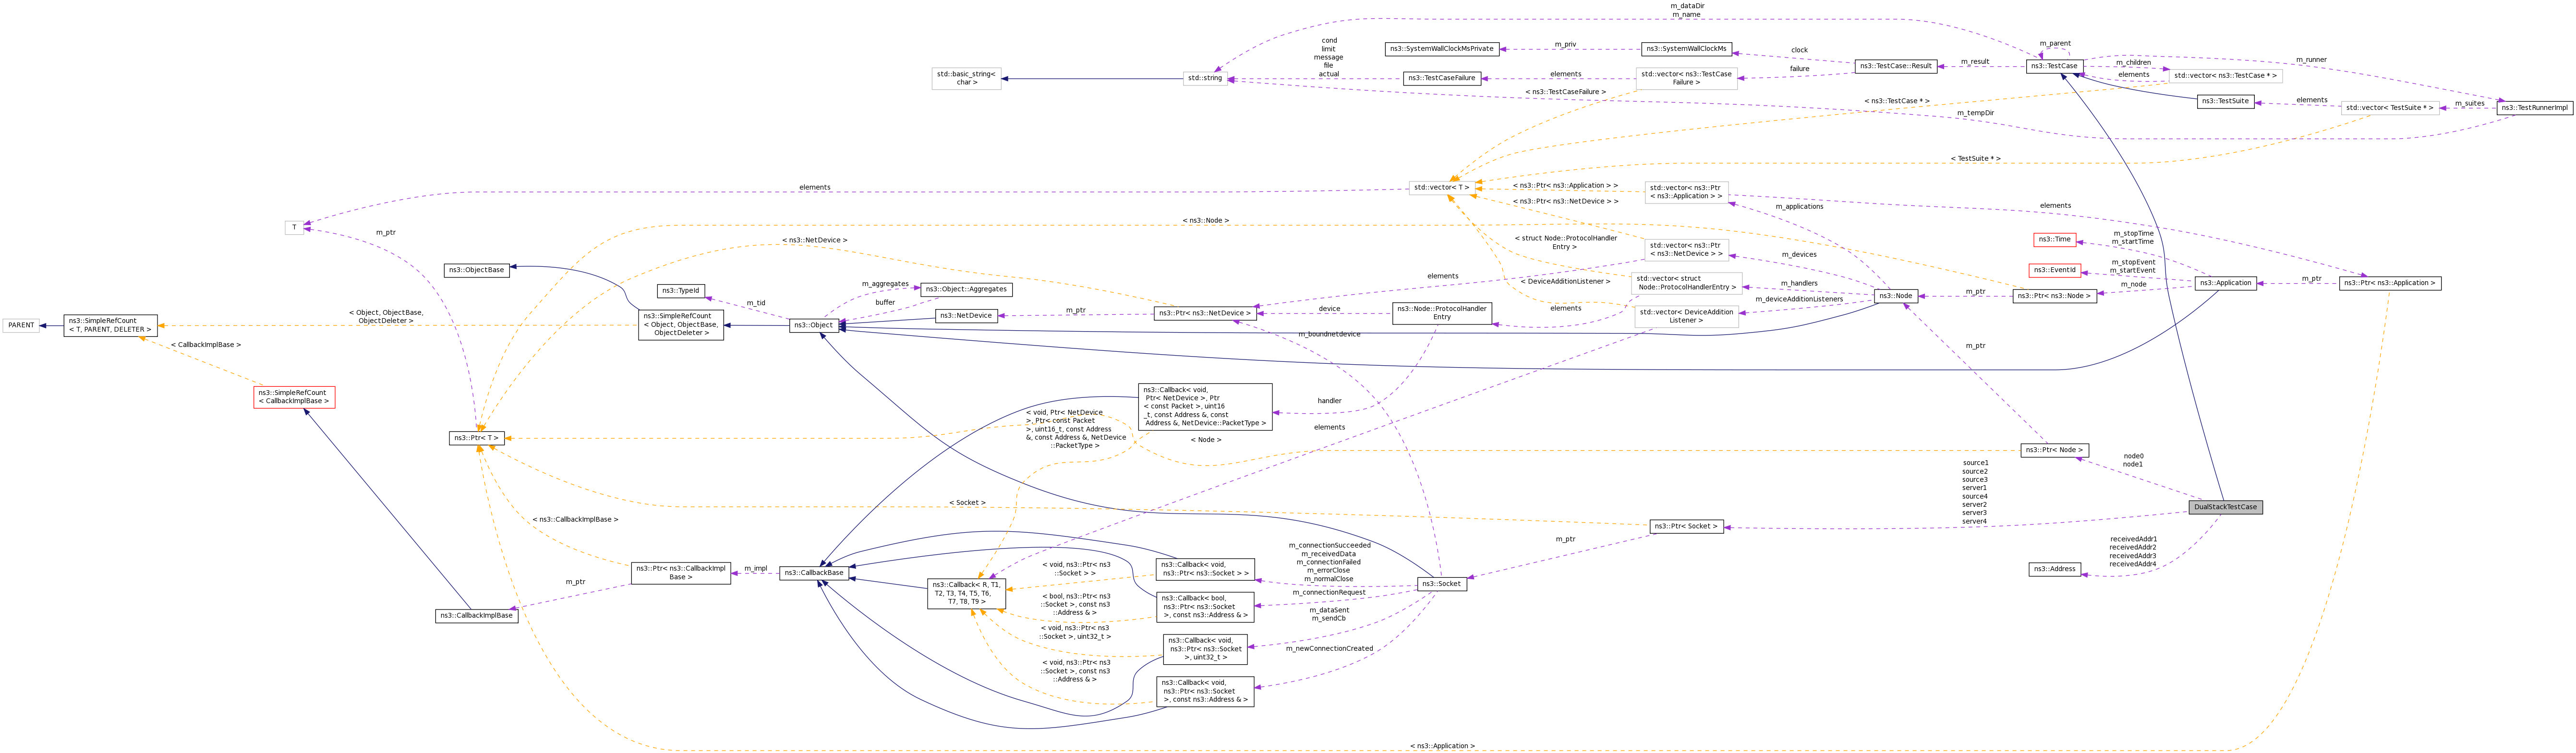Click the ns3::Ptr< T > template node
Viewport: 2576px width, 753px height.
point(476,438)
